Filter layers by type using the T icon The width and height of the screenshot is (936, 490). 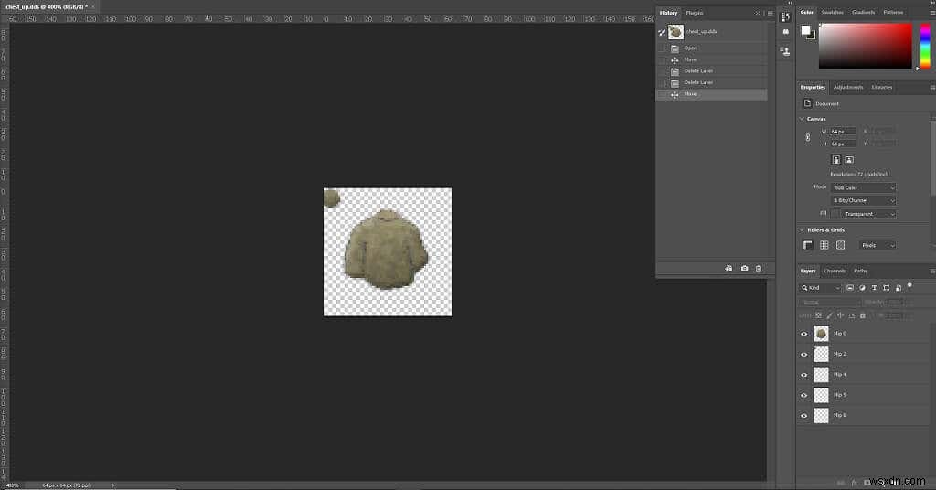click(x=875, y=288)
